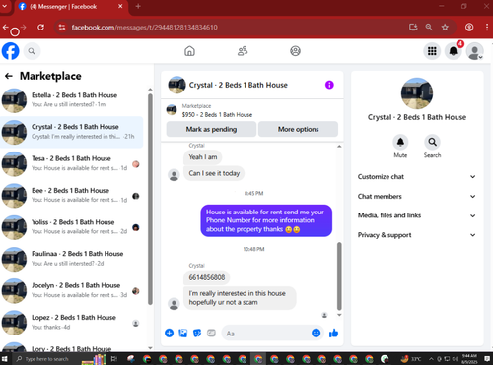Expand Media, files and links section

pos(417,215)
